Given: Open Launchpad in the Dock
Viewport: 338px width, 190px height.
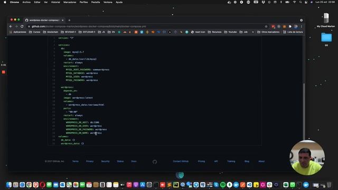Looking at the screenshot, I should click(x=15, y=185).
